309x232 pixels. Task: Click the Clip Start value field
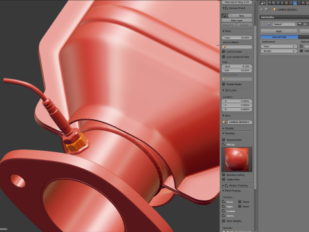point(237,66)
